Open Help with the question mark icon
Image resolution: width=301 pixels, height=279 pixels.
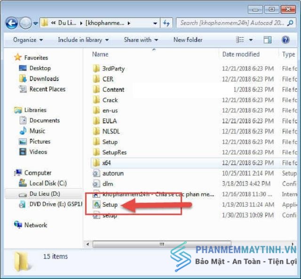pyautogui.click(x=285, y=40)
